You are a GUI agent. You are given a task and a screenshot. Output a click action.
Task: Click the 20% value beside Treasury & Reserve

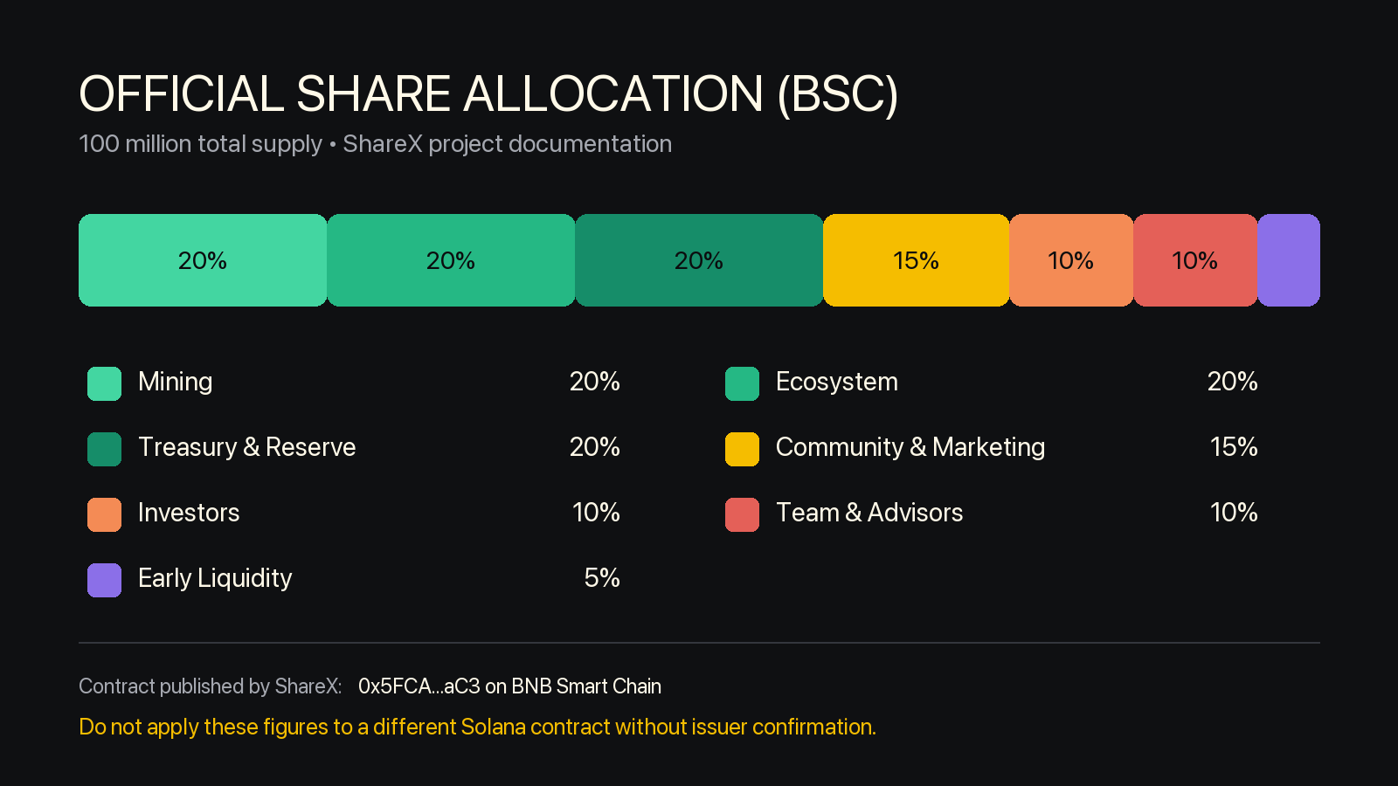[595, 447]
